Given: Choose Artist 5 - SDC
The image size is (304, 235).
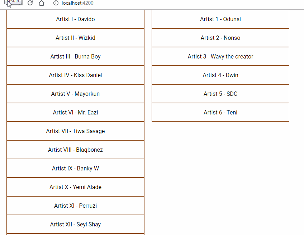Looking at the screenshot, I should [220, 94].
